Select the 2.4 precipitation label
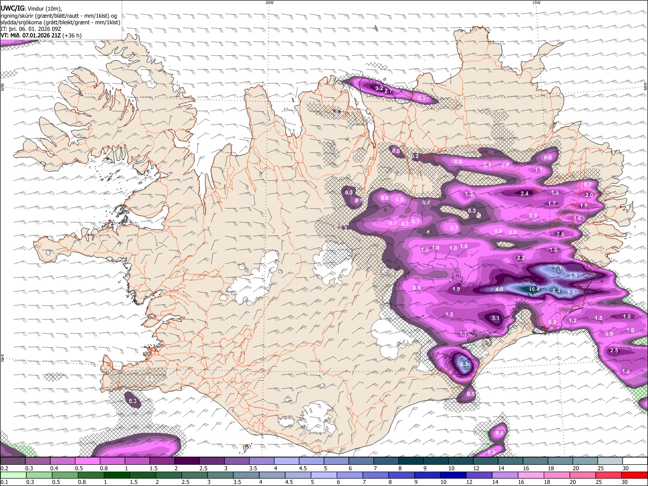Viewport: 648px width, 486px height. pyautogui.click(x=524, y=193)
